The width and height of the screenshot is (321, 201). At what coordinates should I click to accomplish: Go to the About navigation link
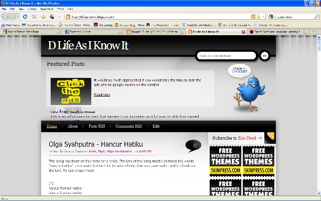pos(73,126)
